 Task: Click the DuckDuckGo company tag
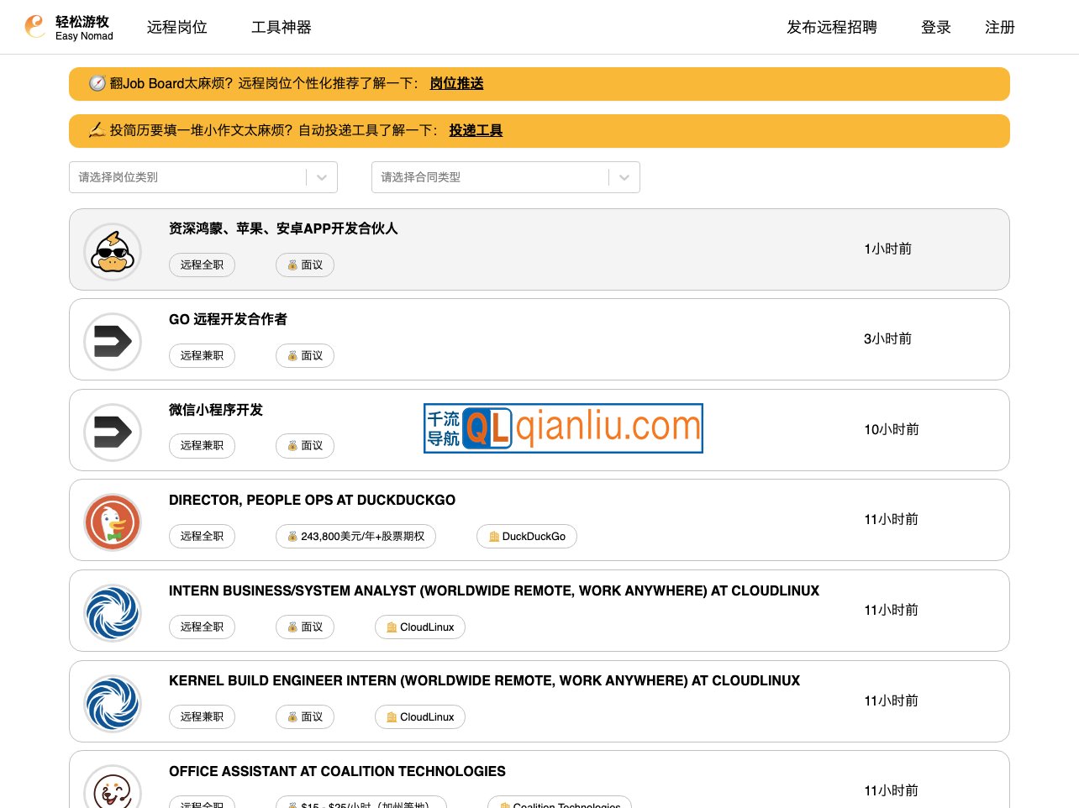527,537
